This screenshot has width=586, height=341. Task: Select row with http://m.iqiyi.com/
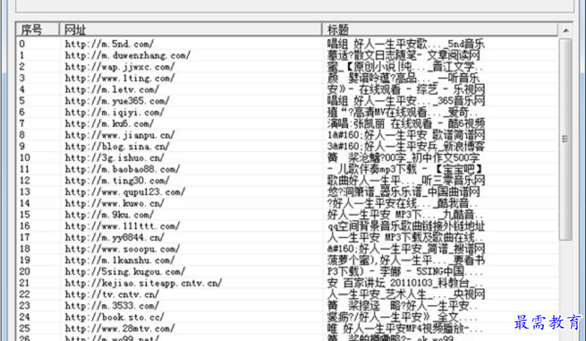click(x=287, y=112)
